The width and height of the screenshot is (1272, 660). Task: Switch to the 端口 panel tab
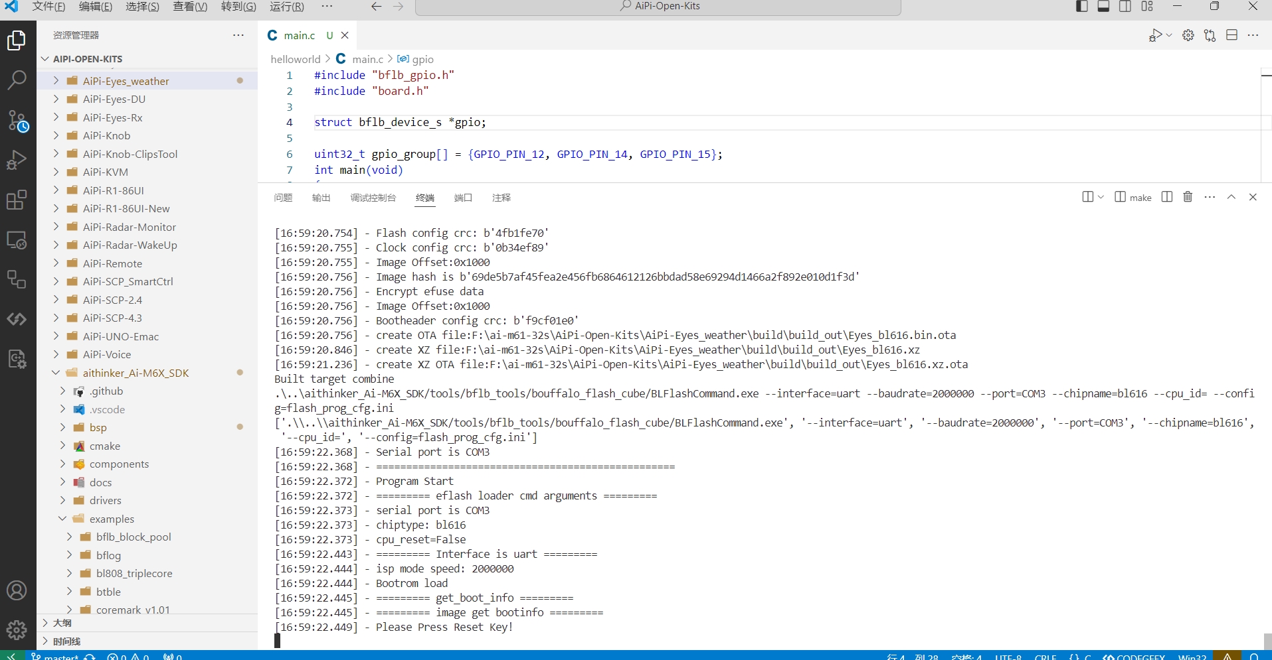coord(463,198)
